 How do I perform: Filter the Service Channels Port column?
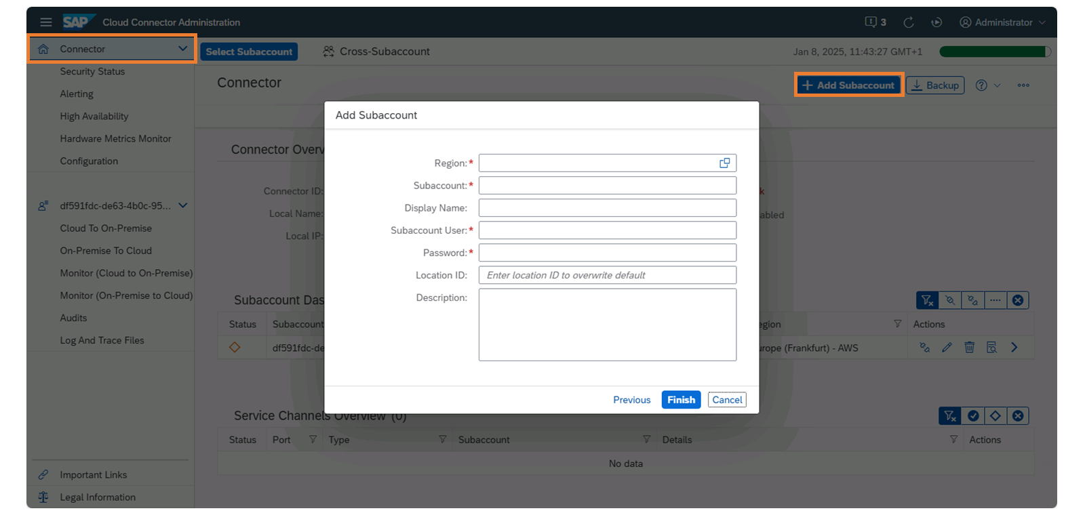313,439
